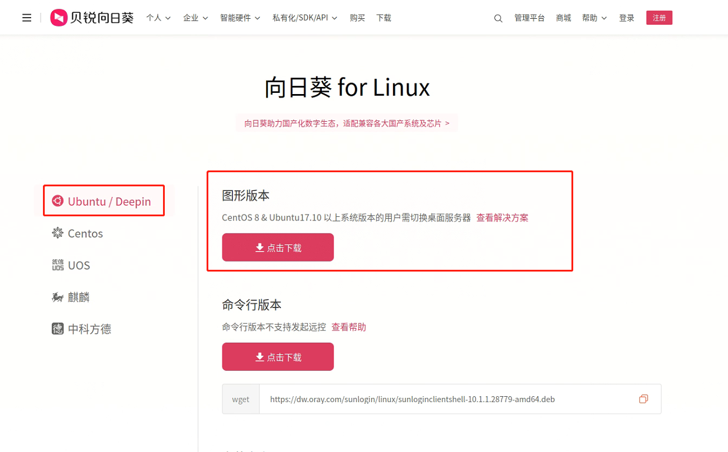The width and height of the screenshot is (728, 452).
Task: Click the 麒麟 (Kylin) unicorn icon
Action: 58,297
